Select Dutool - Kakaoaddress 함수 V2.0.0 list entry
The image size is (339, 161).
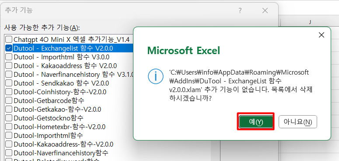coord(65,66)
